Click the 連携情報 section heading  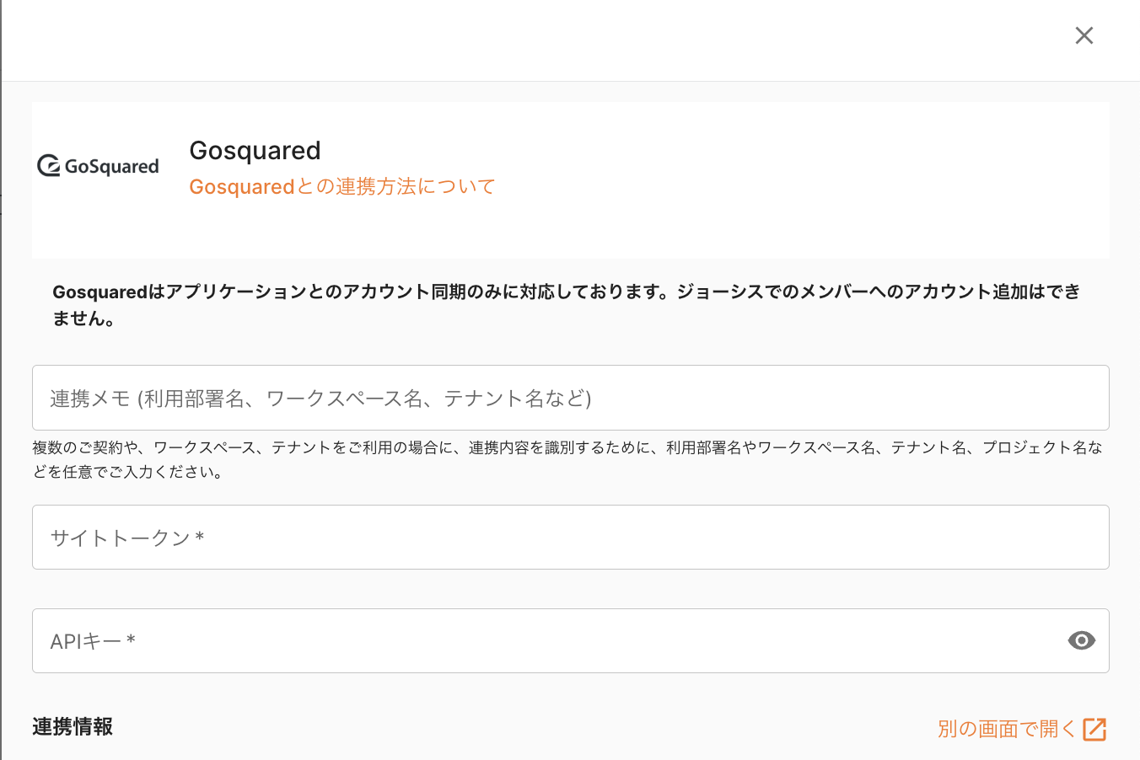pos(73,726)
